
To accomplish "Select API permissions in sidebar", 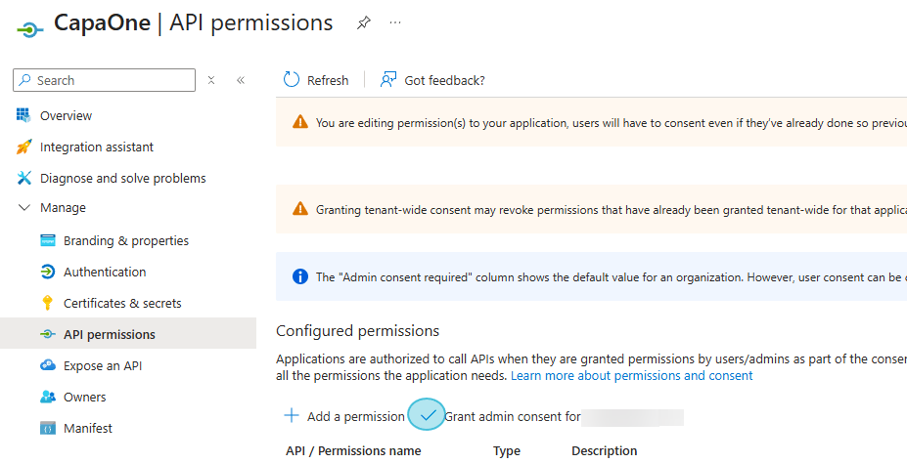I will point(128,334).
